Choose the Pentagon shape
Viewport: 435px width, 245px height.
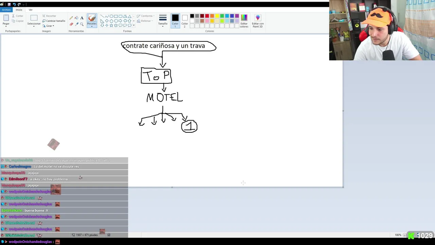point(111,21)
